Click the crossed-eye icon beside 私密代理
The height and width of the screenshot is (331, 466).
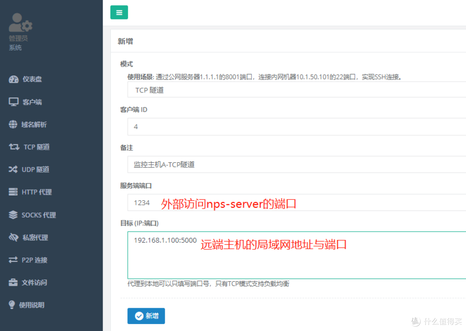coord(14,237)
